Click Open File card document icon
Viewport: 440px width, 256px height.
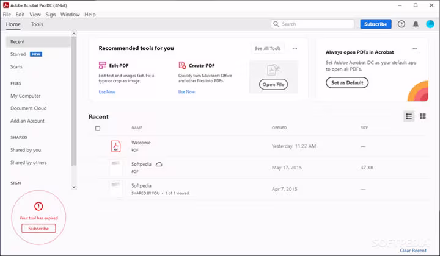click(x=273, y=70)
